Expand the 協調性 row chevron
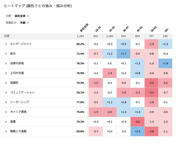Image resolution: width=181 pixels, height=147 pixels. 6,83
